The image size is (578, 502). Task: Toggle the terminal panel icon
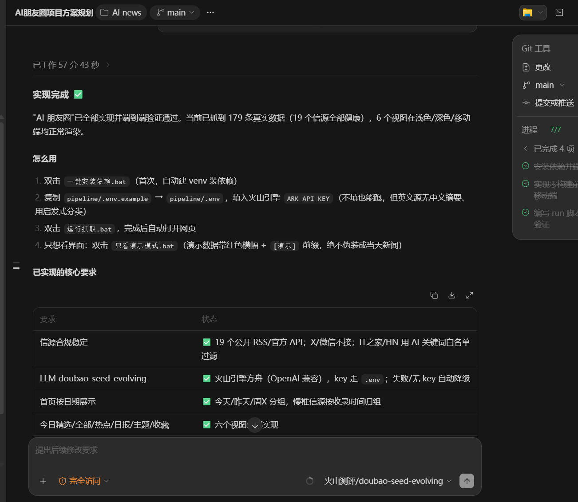pyautogui.click(x=559, y=12)
